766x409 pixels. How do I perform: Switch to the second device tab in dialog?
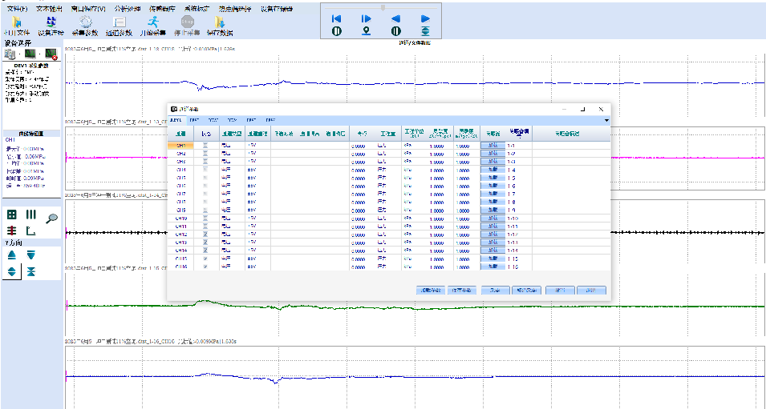pyautogui.click(x=194, y=119)
